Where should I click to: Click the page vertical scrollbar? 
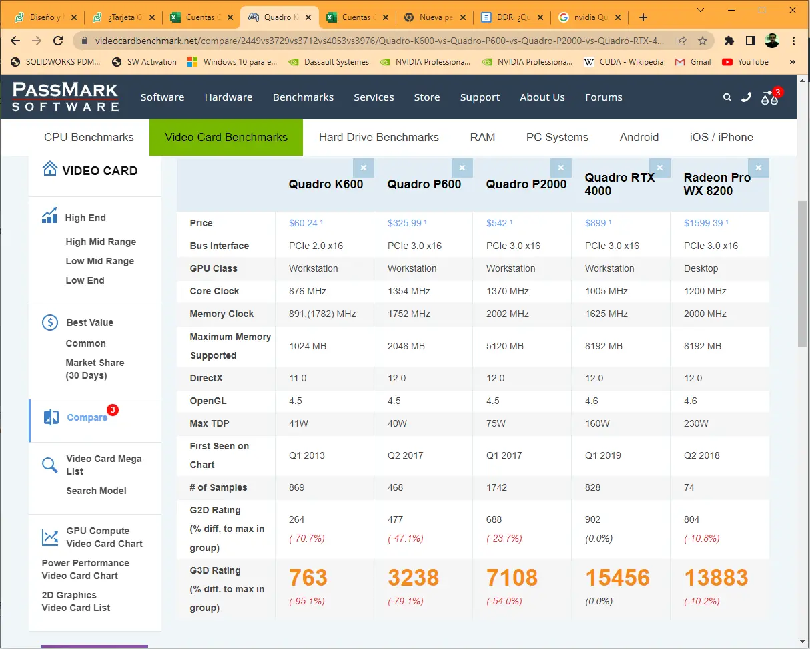[802, 274]
